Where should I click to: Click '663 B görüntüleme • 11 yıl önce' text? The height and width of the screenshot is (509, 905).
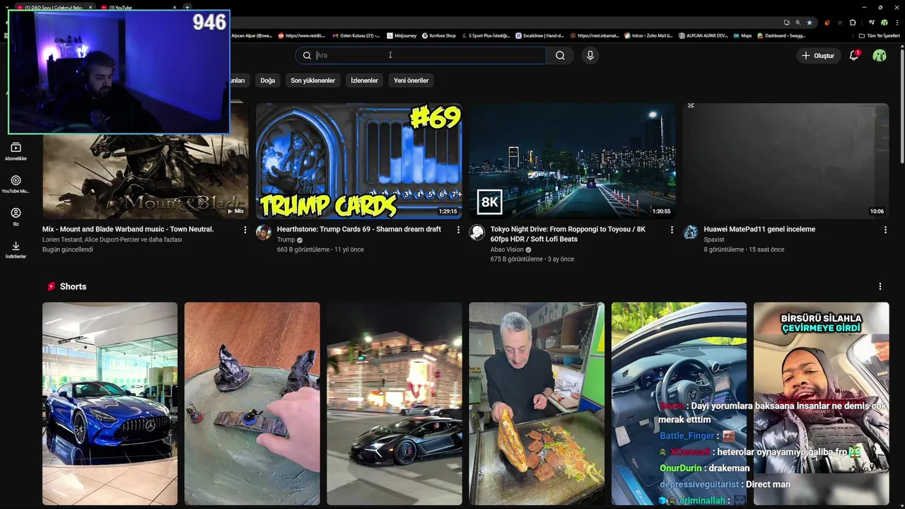(x=320, y=250)
